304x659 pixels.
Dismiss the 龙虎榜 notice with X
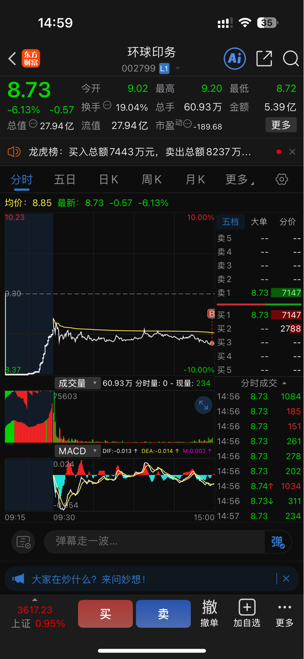292,152
